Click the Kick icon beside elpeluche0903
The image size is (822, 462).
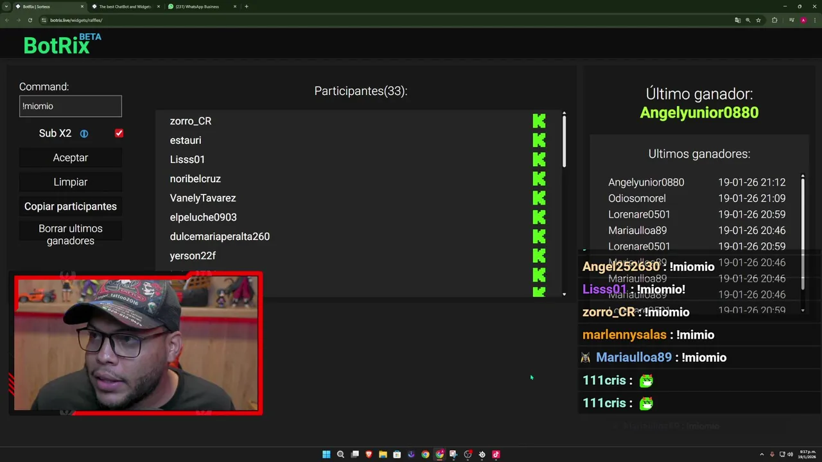pyautogui.click(x=539, y=217)
